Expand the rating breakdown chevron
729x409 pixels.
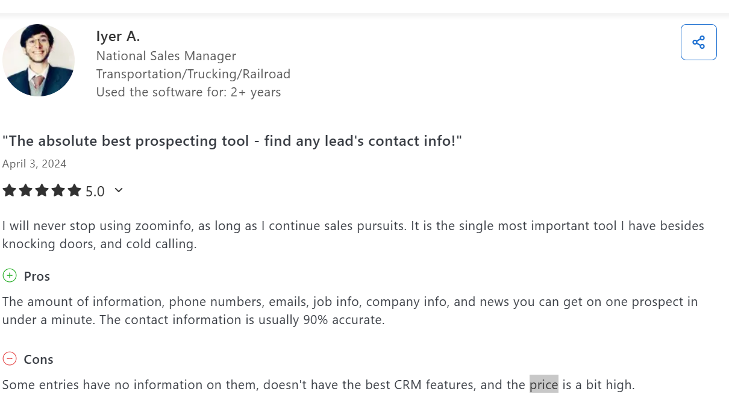pos(118,190)
